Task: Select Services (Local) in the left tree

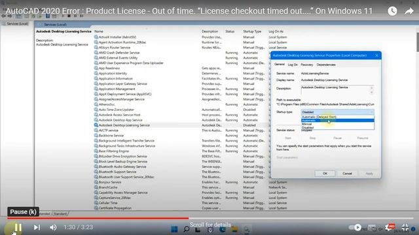Action: 17,23
